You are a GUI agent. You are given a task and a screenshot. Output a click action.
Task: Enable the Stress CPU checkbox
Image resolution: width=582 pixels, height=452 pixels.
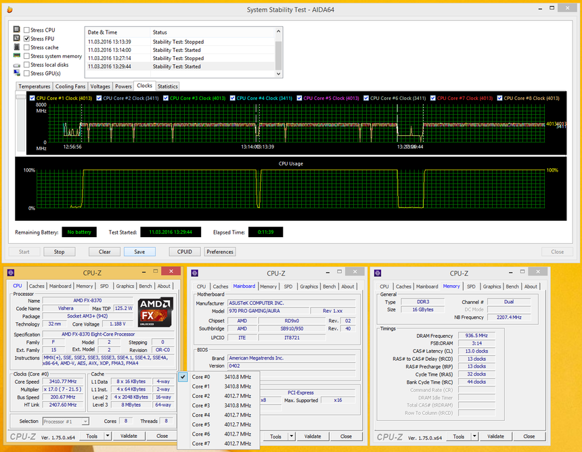coord(28,29)
